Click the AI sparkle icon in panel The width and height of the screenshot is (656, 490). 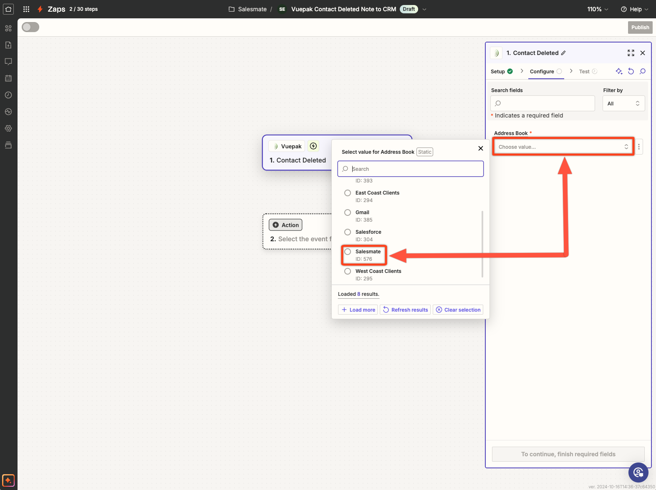click(x=619, y=71)
